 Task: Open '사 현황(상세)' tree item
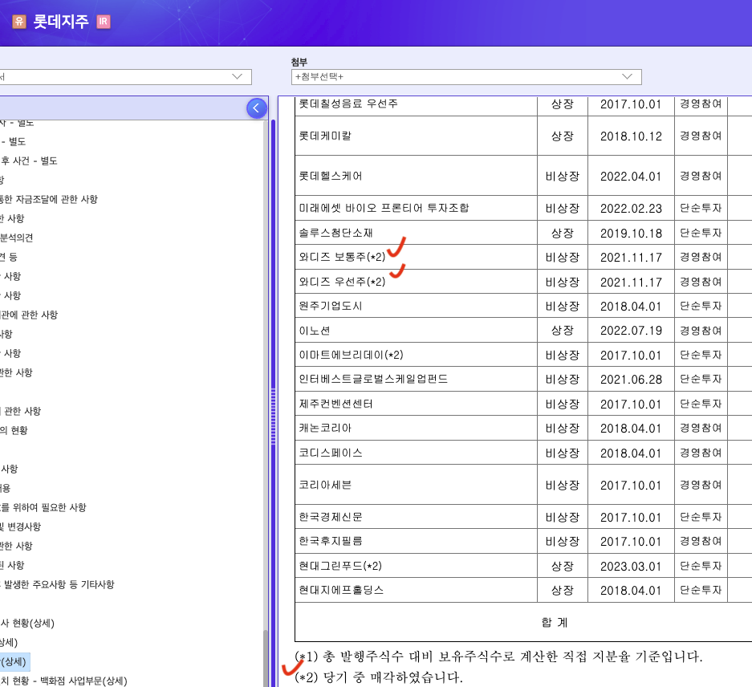pos(27,623)
